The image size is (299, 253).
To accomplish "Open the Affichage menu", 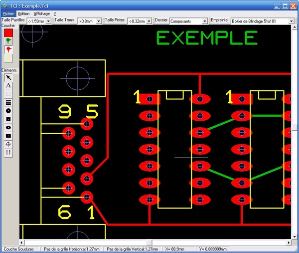I will pyautogui.click(x=41, y=14).
